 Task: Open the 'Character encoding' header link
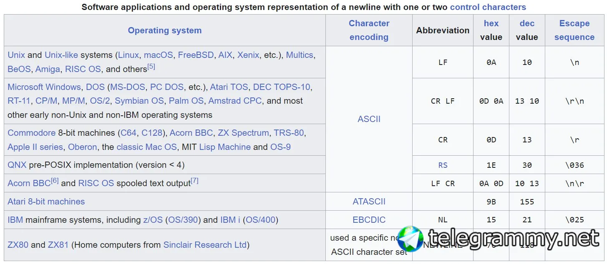tap(369, 30)
